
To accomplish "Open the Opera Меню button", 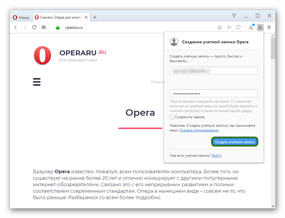I will click(21, 17).
